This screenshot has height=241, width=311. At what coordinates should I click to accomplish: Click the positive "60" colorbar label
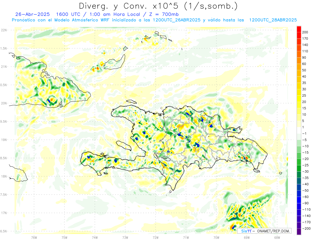click(304, 64)
